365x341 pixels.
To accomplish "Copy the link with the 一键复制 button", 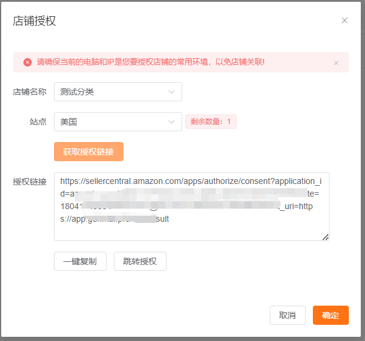I will (x=80, y=261).
